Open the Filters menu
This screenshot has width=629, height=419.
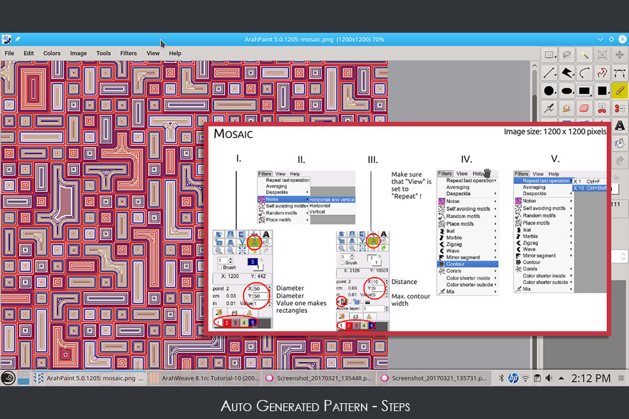(x=128, y=53)
